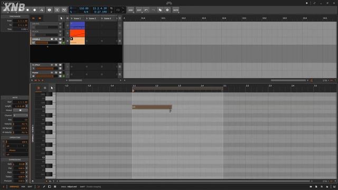
Task: Open the Always dropdown in Operators
Action: coord(17,150)
